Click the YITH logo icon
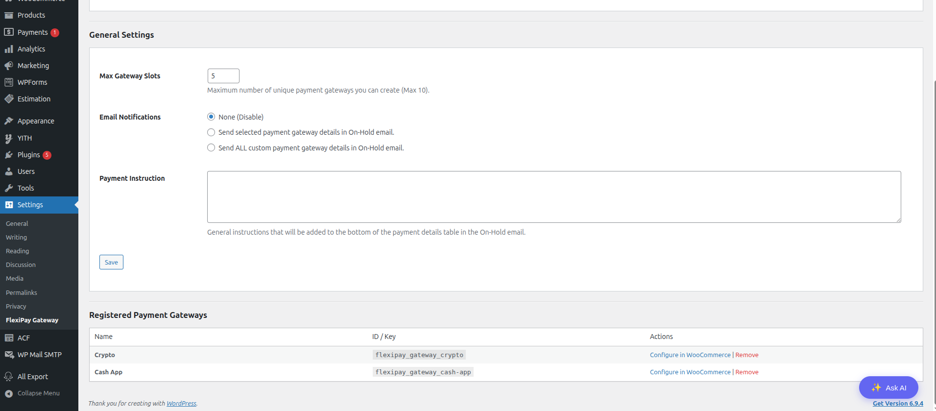The width and height of the screenshot is (936, 411). [9, 138]
